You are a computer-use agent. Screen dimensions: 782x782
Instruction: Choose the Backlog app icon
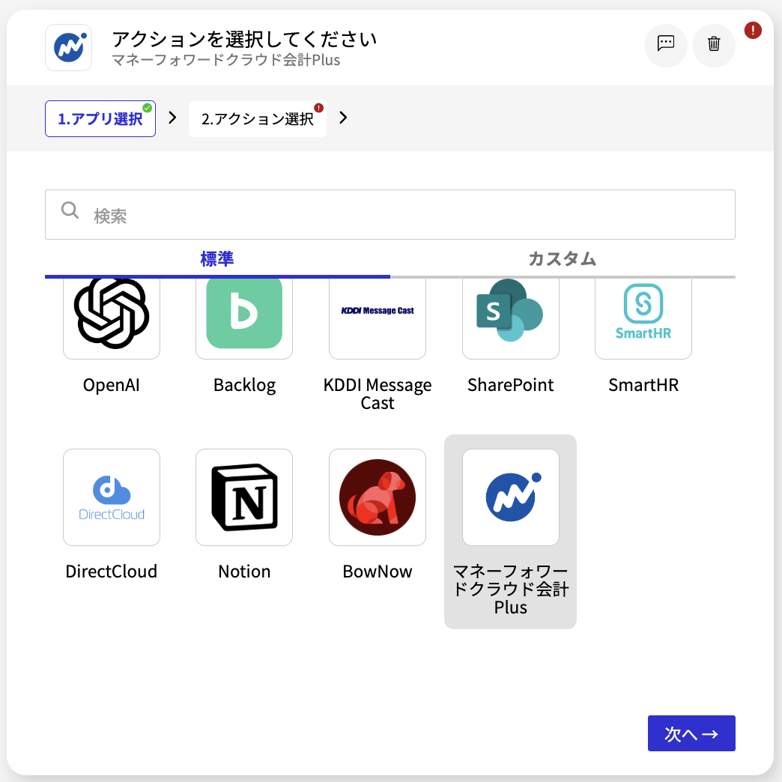coord(244,318)
